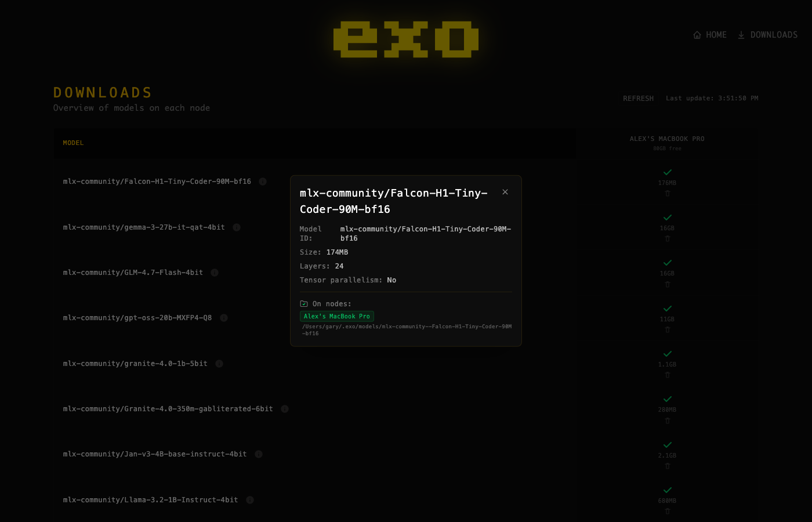Click the 176MB size label
Screen dimensions: 812x522
tap(667, 183)
